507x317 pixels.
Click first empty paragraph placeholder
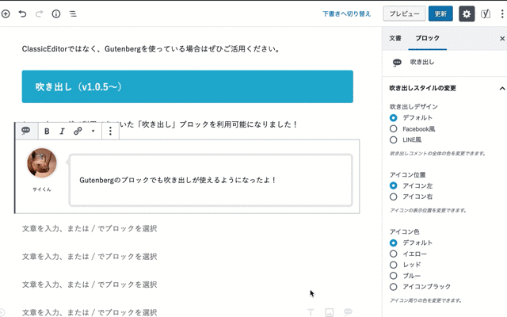point(90,228)
